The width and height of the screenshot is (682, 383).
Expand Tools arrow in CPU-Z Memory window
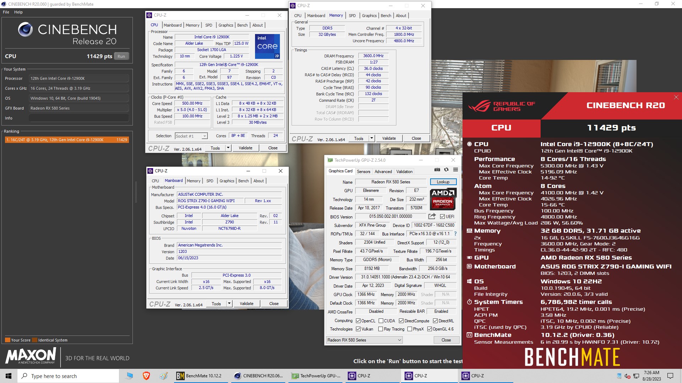(x=372, y=138)
